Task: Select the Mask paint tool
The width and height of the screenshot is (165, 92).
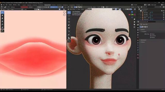Action: click(2, 27)
